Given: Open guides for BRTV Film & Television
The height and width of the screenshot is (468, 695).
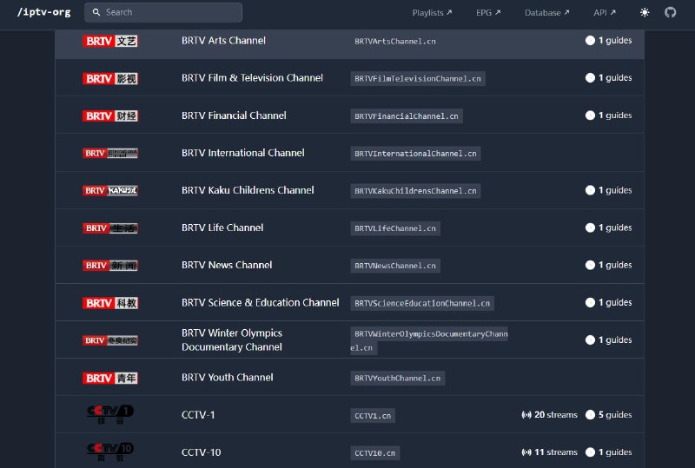Looking at the screenshot, I should pyautogui.click(x=608, y=78).
